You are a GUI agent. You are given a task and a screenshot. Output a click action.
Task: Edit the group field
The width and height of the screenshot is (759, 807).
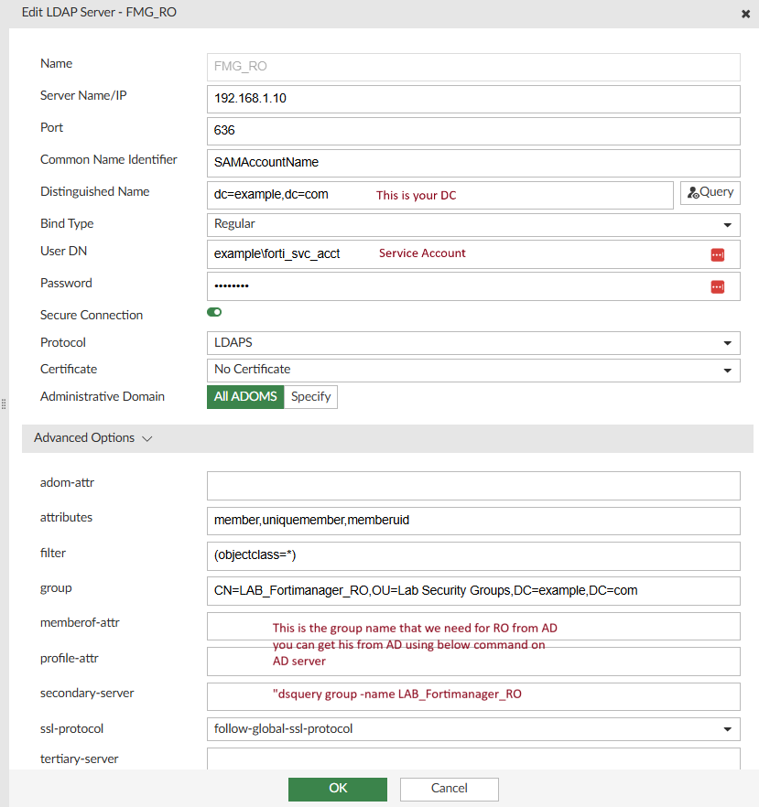[473, 591]
